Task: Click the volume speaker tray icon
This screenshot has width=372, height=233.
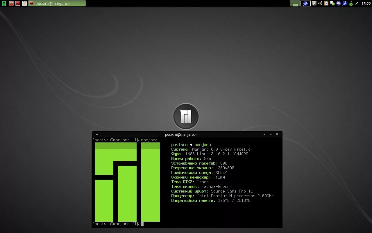Action: [x=320, y=3]
